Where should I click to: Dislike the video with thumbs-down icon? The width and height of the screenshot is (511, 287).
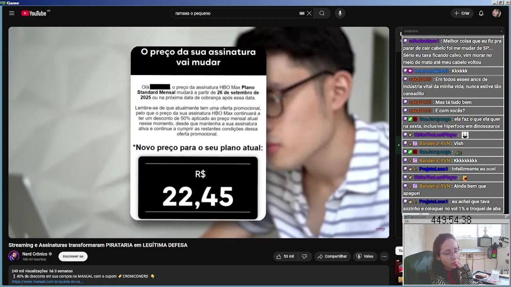coord(305,256)
